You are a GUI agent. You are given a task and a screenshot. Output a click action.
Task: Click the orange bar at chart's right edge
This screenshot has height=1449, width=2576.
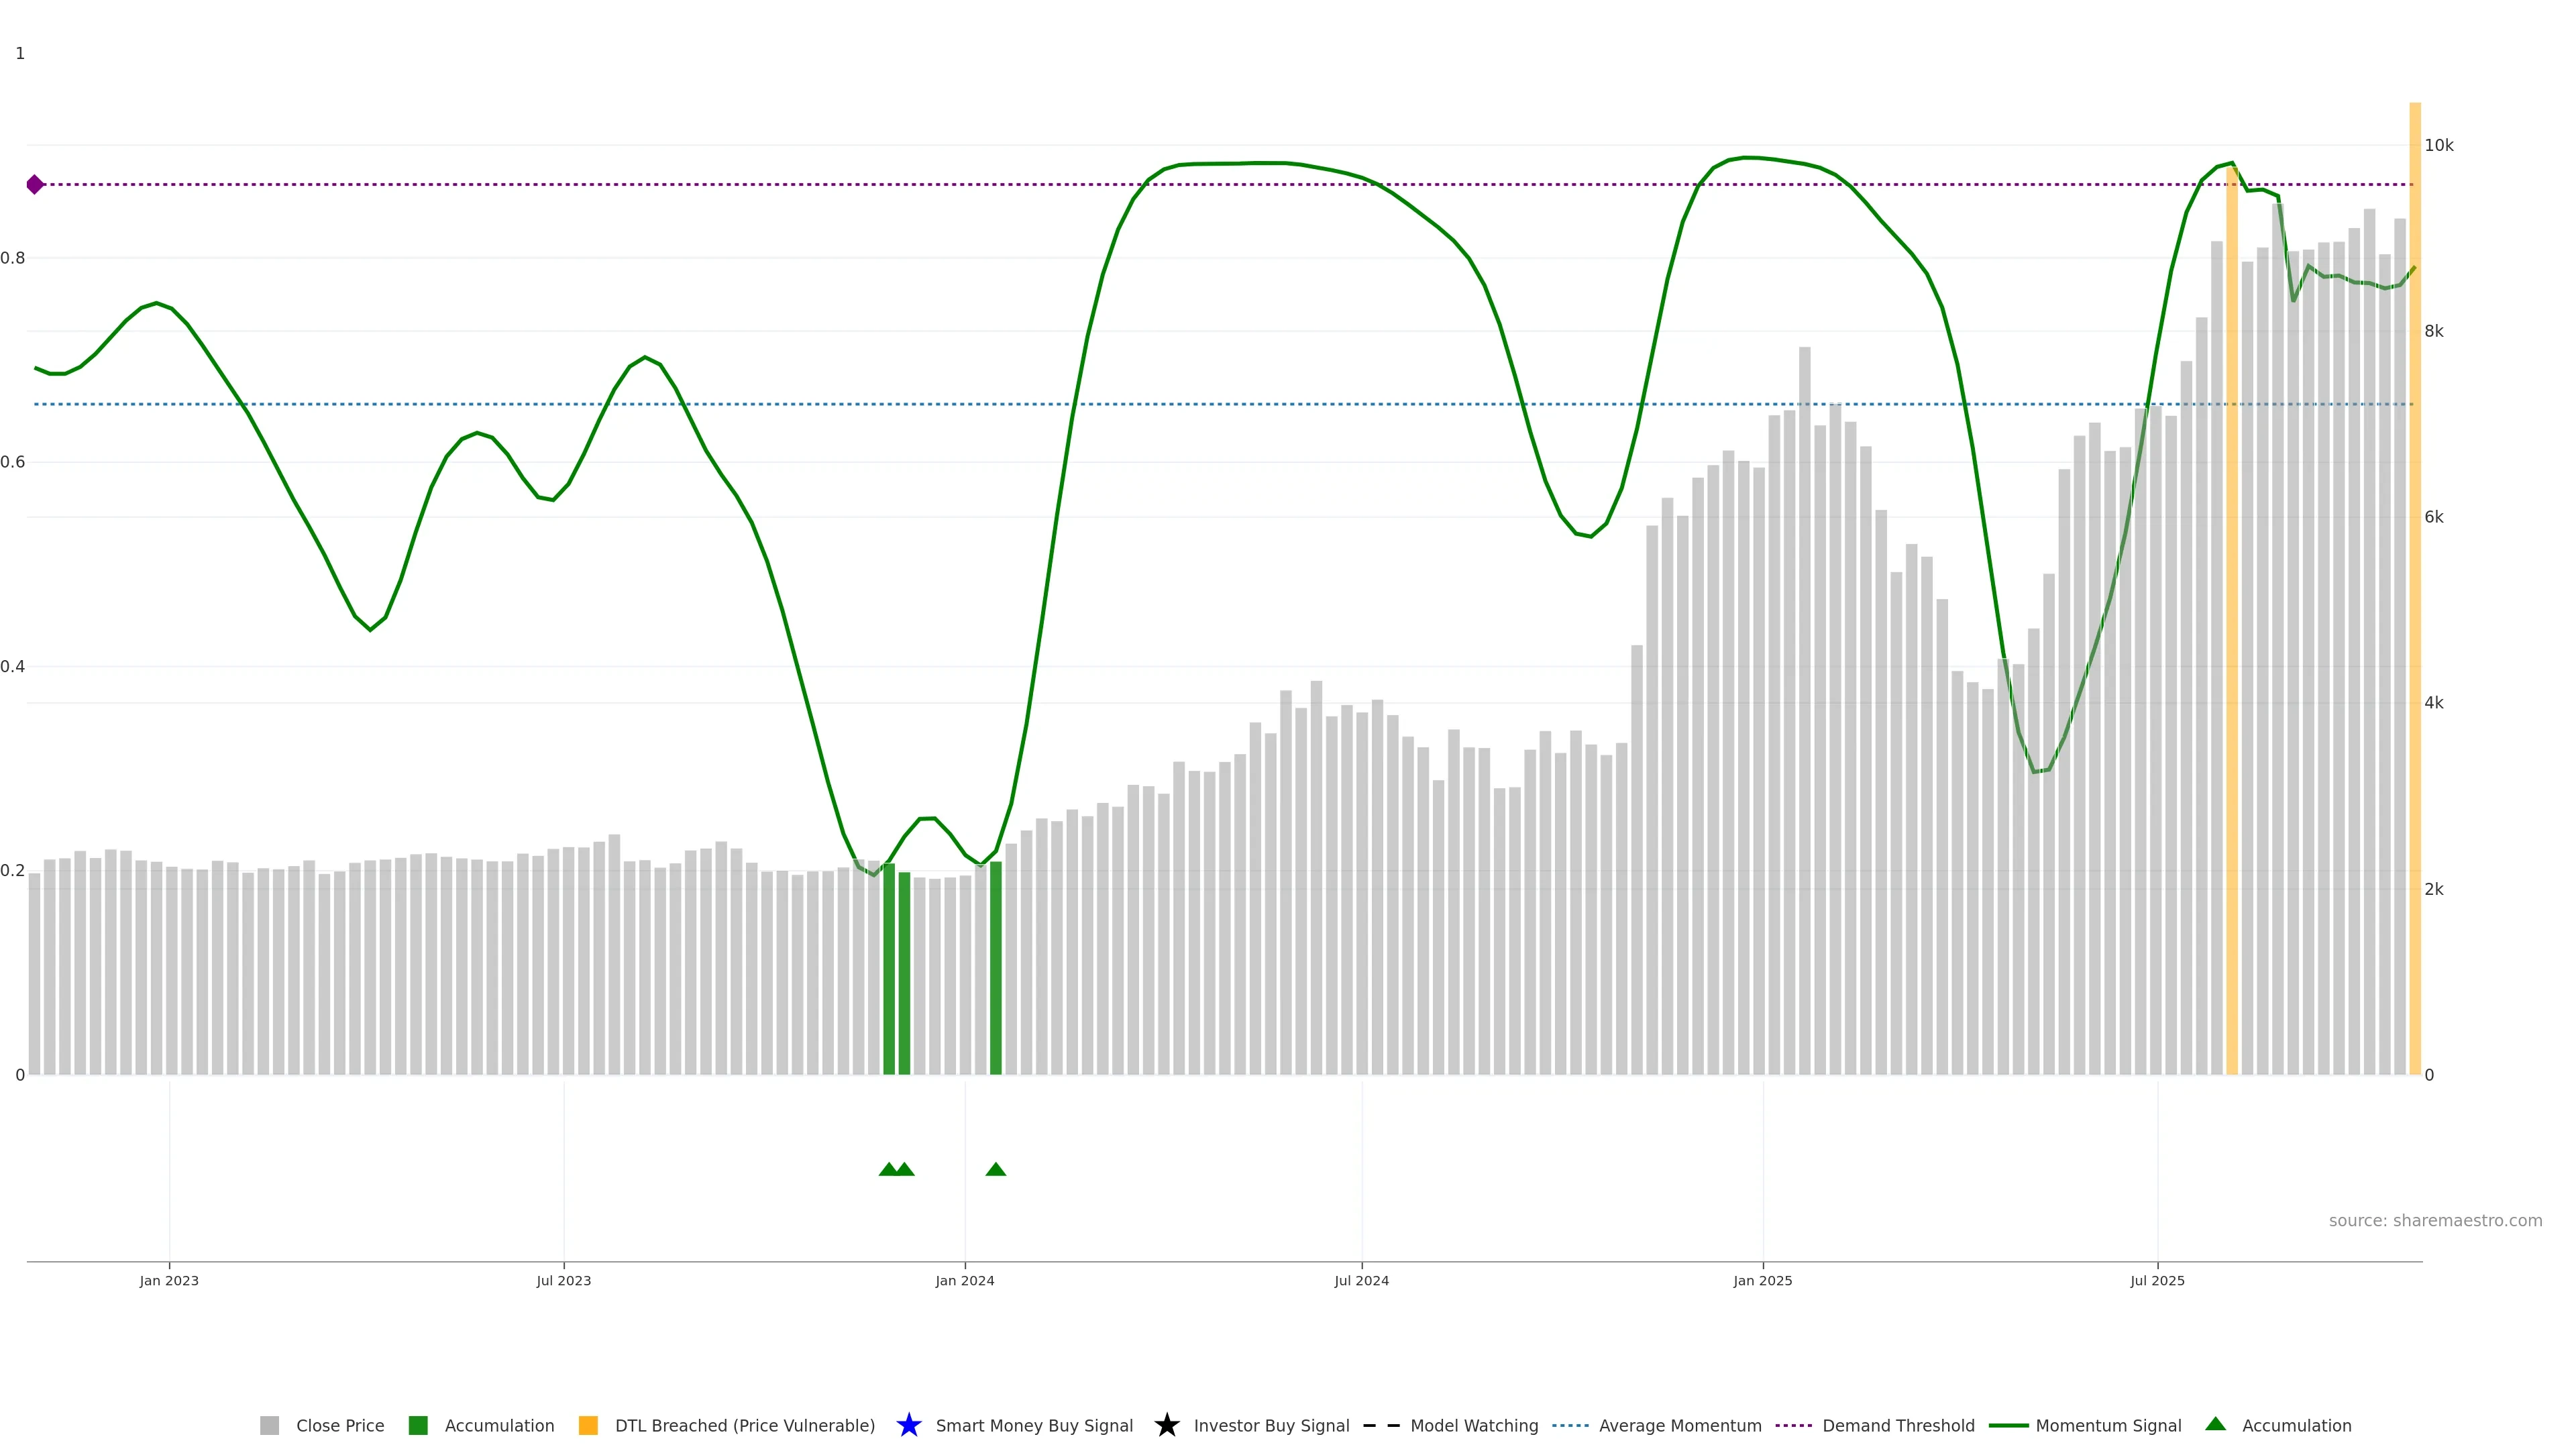(x=2414, y=600)
